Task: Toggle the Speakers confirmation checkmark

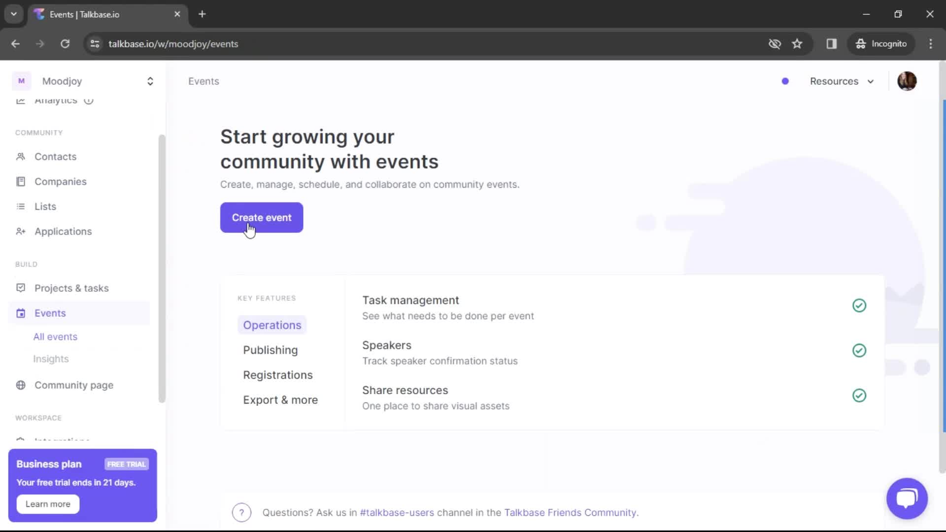Action: (x=859, y=350)
